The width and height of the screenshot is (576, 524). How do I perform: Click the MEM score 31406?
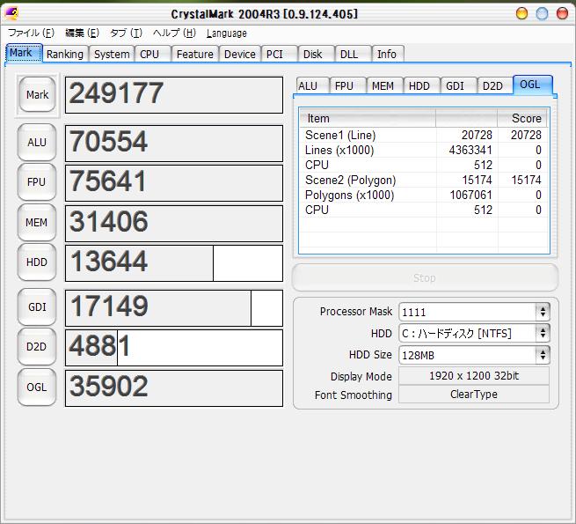tap(174, 224)
